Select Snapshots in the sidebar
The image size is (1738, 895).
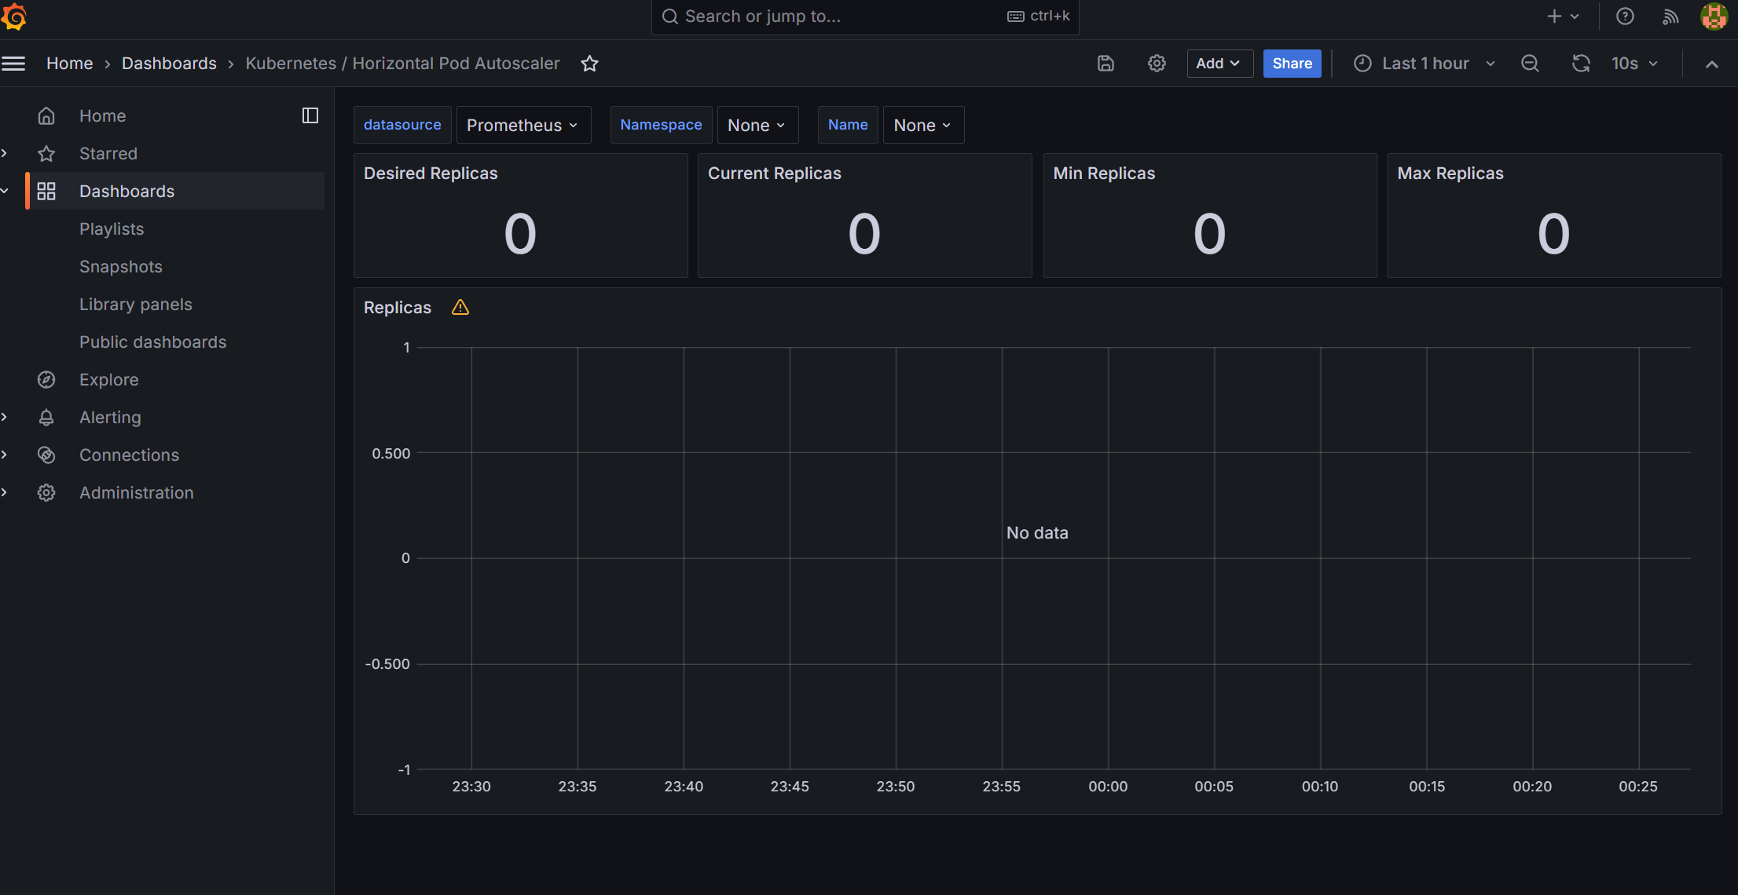point(121,267)
